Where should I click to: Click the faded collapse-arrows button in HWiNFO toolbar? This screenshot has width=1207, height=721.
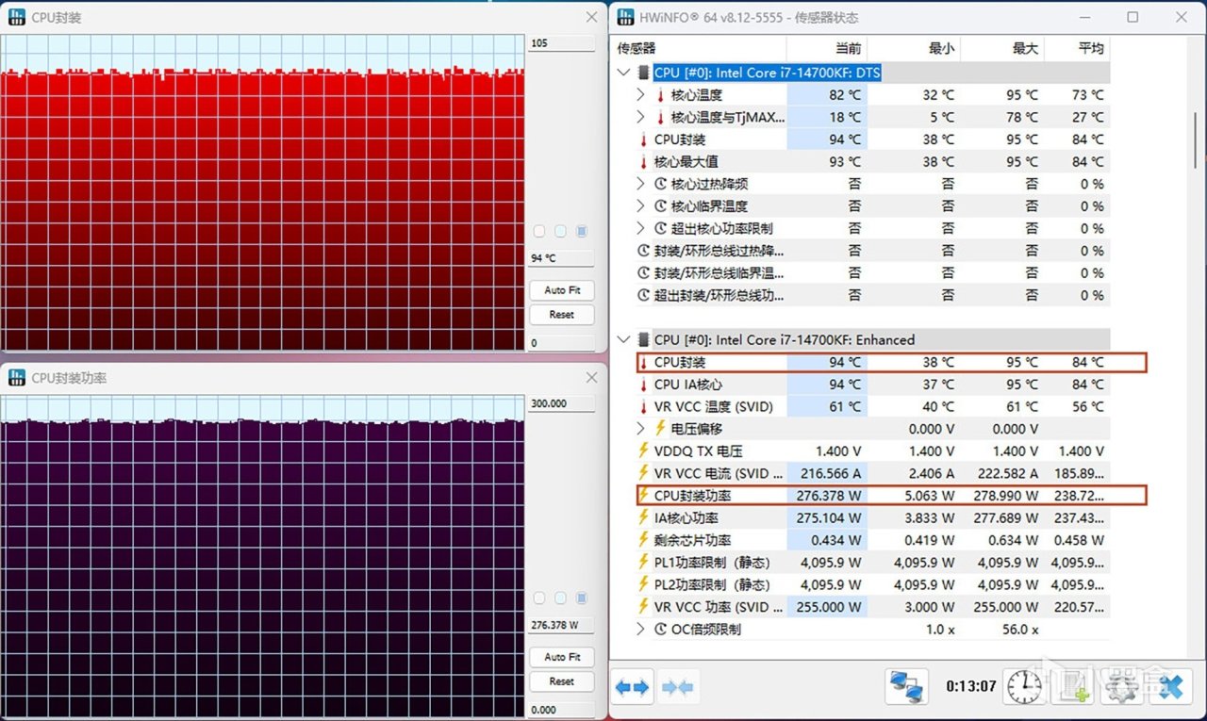click(678, 687)
